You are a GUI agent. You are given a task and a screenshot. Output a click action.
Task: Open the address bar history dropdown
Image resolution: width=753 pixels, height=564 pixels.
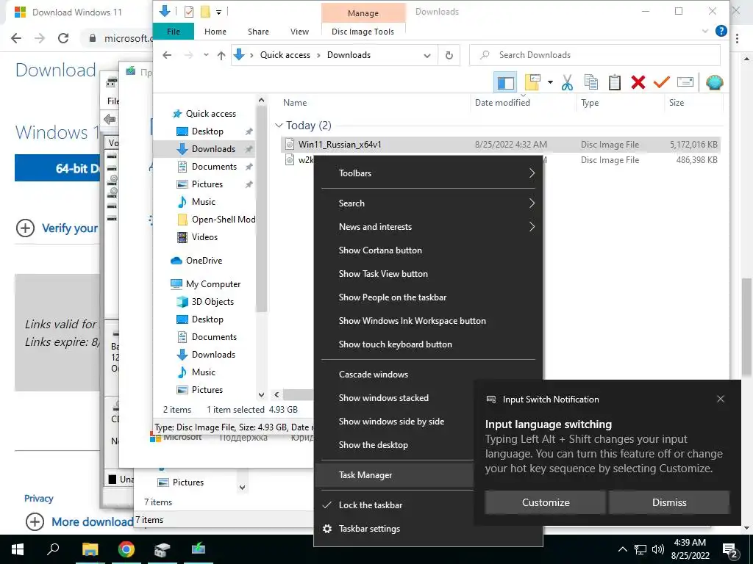pyautogui.click(x=427, y=56)
